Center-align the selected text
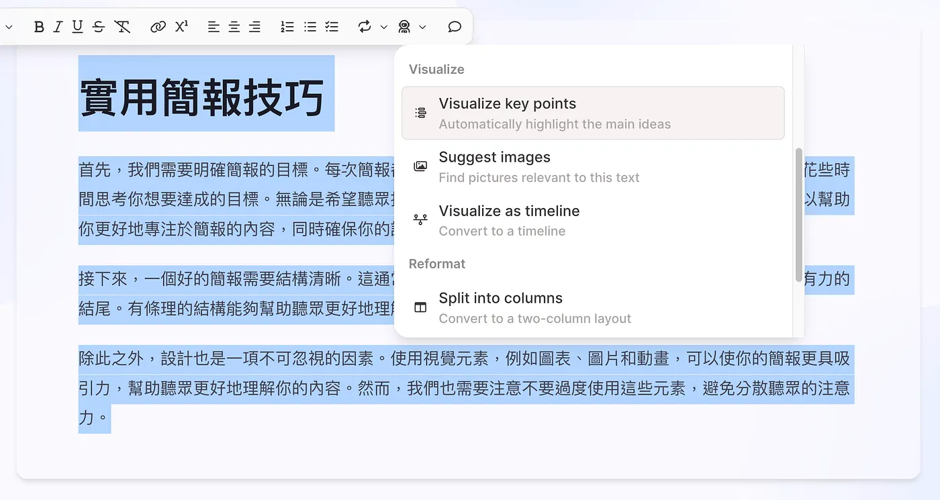 pyautogui.click(x=234, y=27)
